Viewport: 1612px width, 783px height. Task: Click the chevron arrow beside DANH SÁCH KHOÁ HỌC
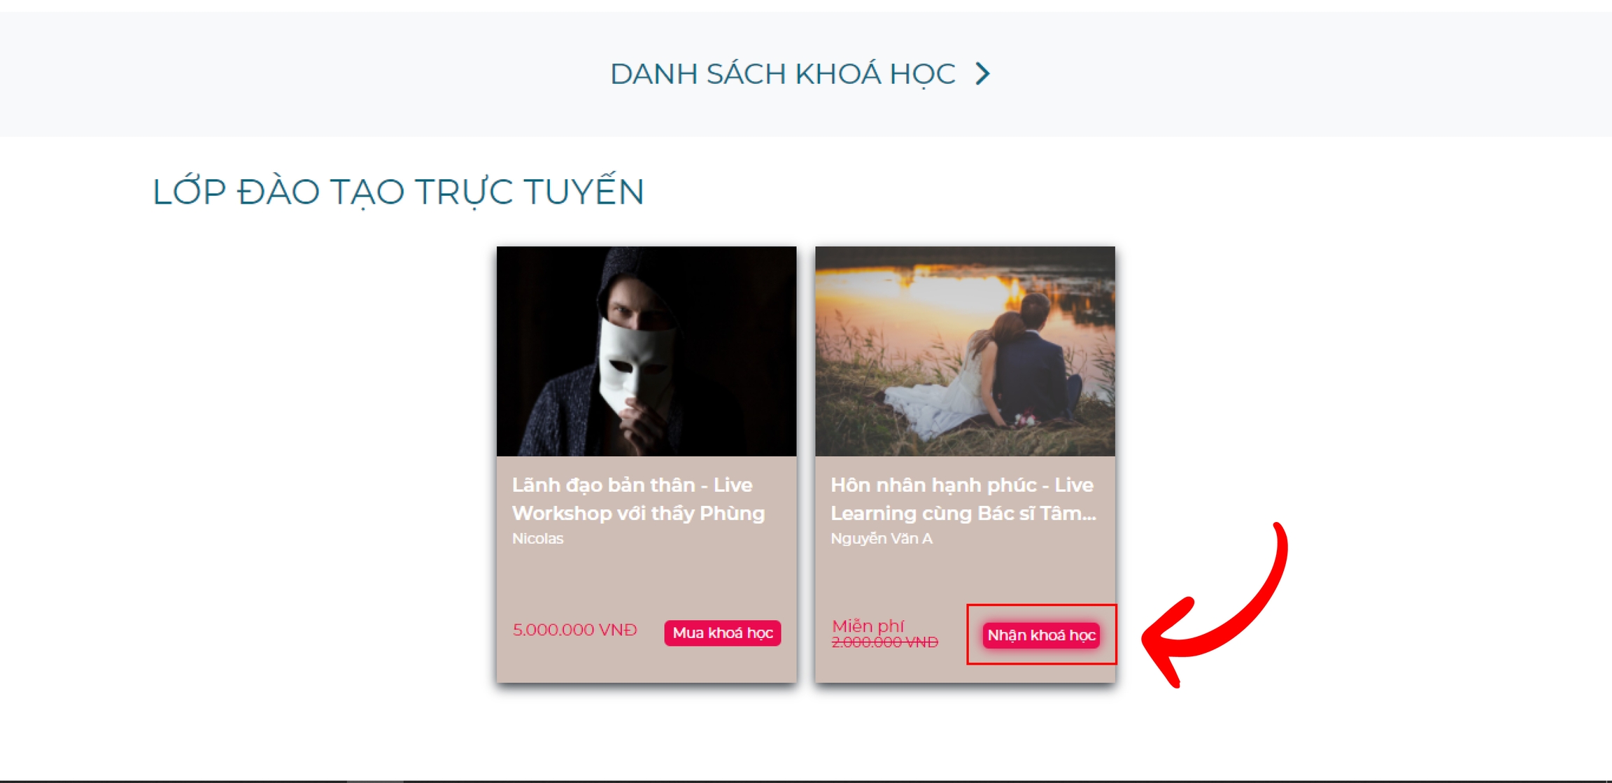(x=982, y=74)
